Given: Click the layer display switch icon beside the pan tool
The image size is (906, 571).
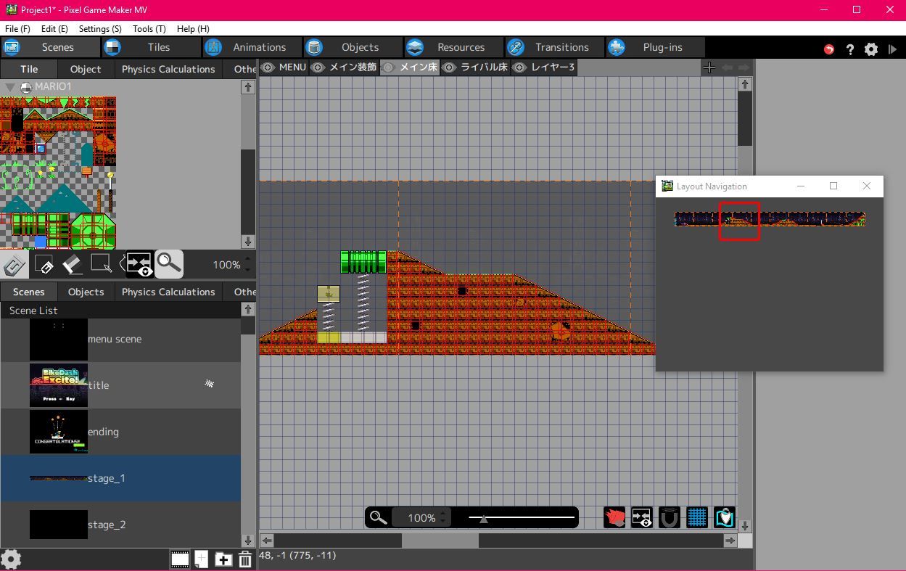Looking at the screenshot, I should (x=641, y=517).
